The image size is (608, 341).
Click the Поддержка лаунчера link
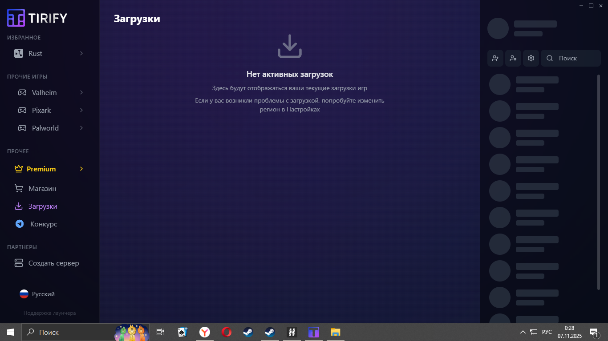(49, 313)
